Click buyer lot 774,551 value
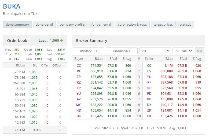 pyautogui.click(x=97, y=66)
